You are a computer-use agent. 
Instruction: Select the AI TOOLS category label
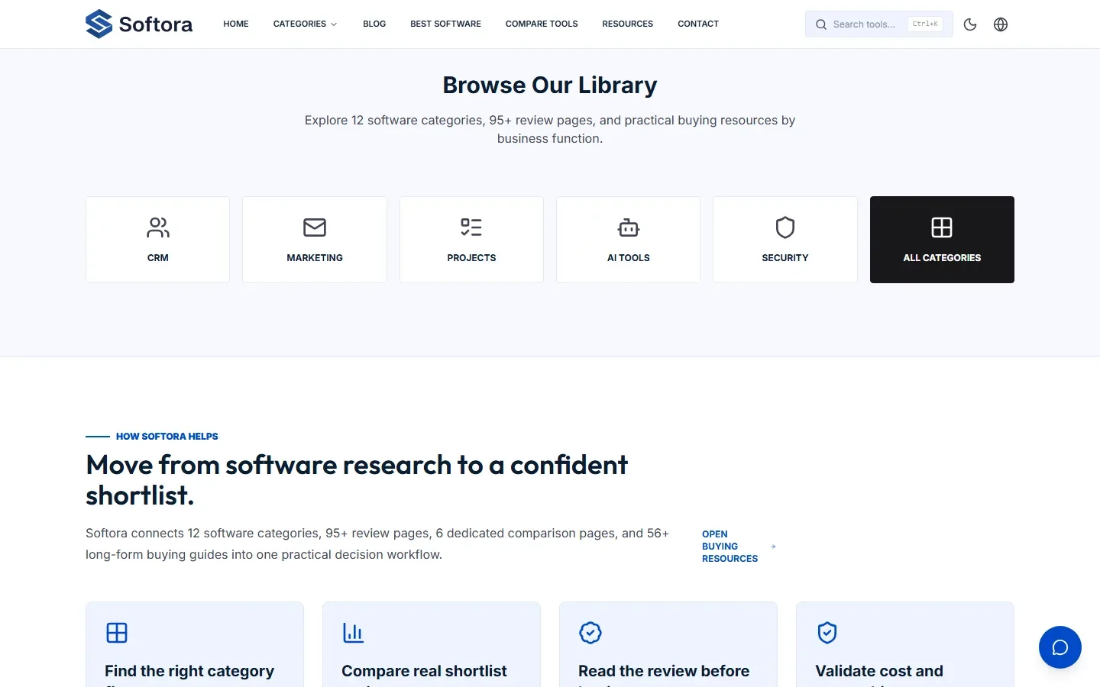click(x=629, y=258)
